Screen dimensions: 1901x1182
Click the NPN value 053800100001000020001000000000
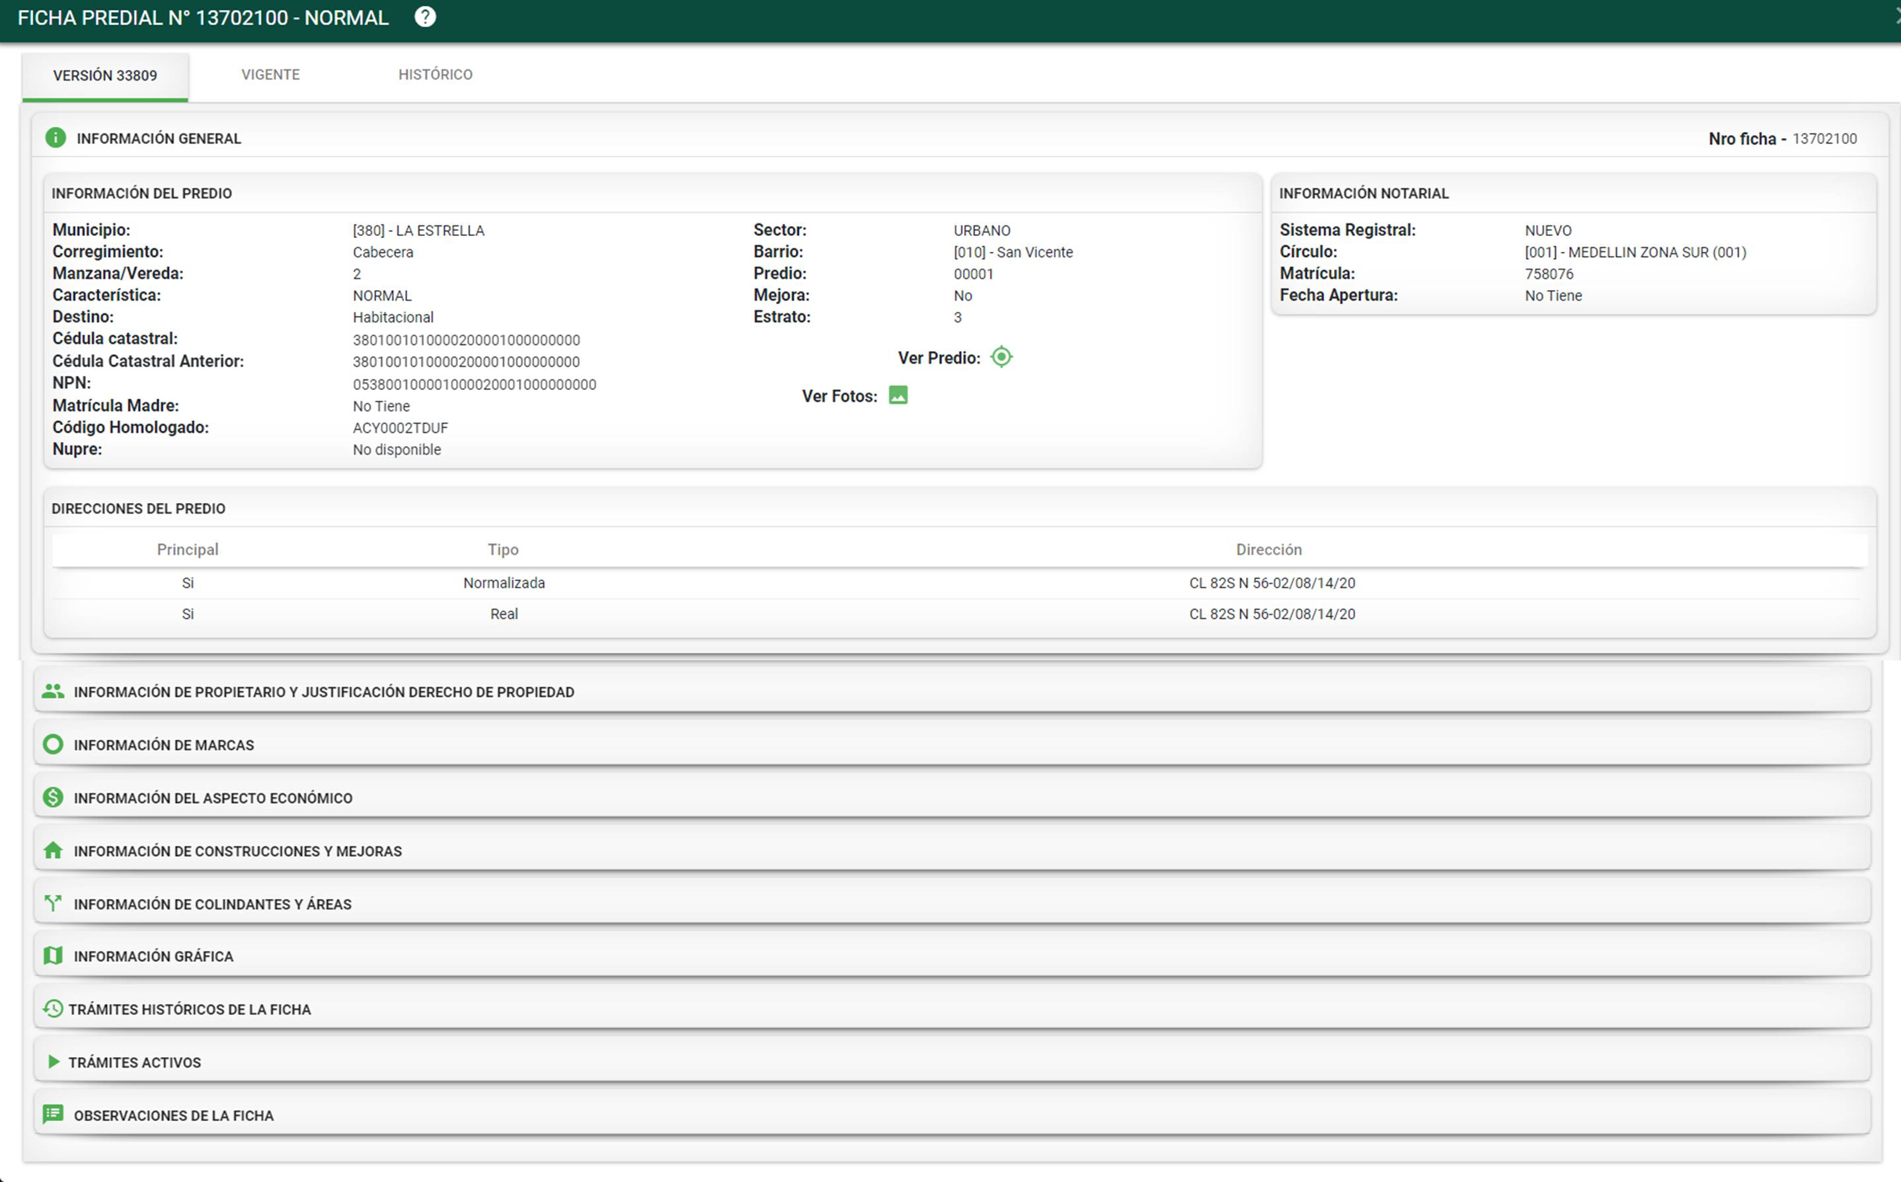coord(475,385)
